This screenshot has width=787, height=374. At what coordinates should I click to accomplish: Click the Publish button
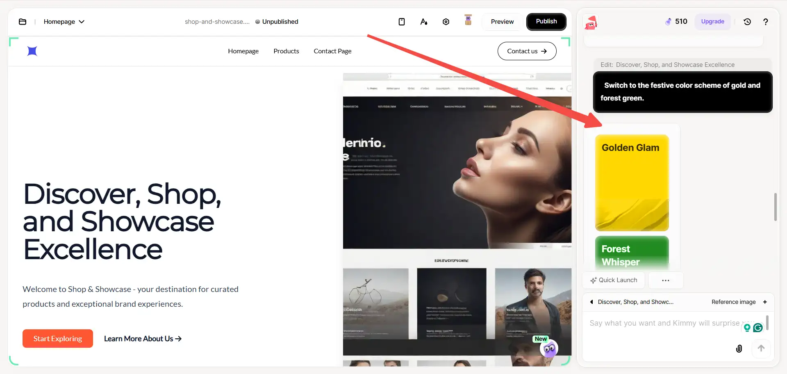click(x=546, y=22)
